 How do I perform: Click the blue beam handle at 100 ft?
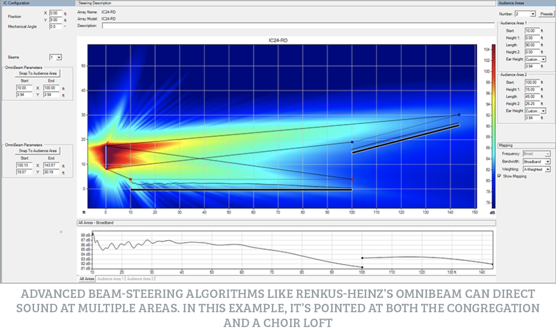click(x=352, y=142)
